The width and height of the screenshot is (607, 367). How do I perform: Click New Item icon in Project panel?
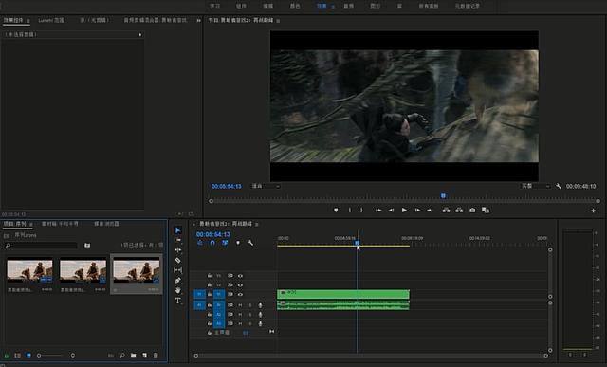[x=144, y=355]
